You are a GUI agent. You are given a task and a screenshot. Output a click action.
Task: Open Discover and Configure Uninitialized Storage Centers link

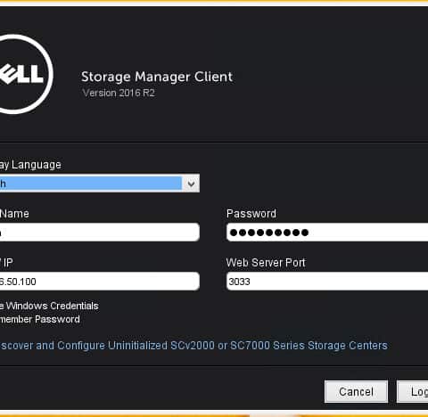tap(193, 346)
